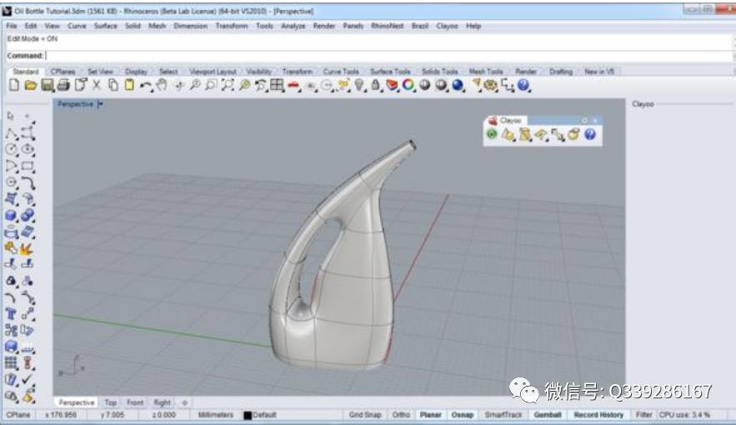Image resolution: width=736 pixels, height=425 pixels.
Task: Open the File menu
Action: (x=12, y=26)
